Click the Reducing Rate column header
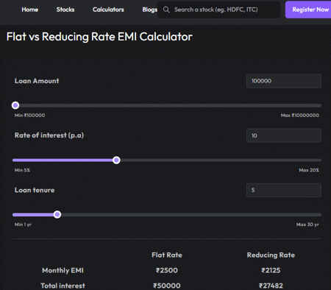The image size is (331, 290). pyautogui.click(x=271, y=255)
